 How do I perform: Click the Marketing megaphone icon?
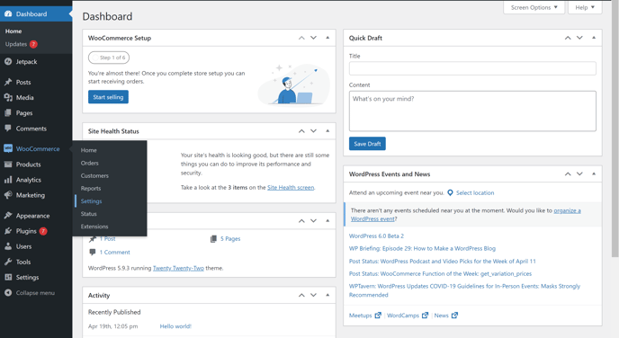coord(8,195)
